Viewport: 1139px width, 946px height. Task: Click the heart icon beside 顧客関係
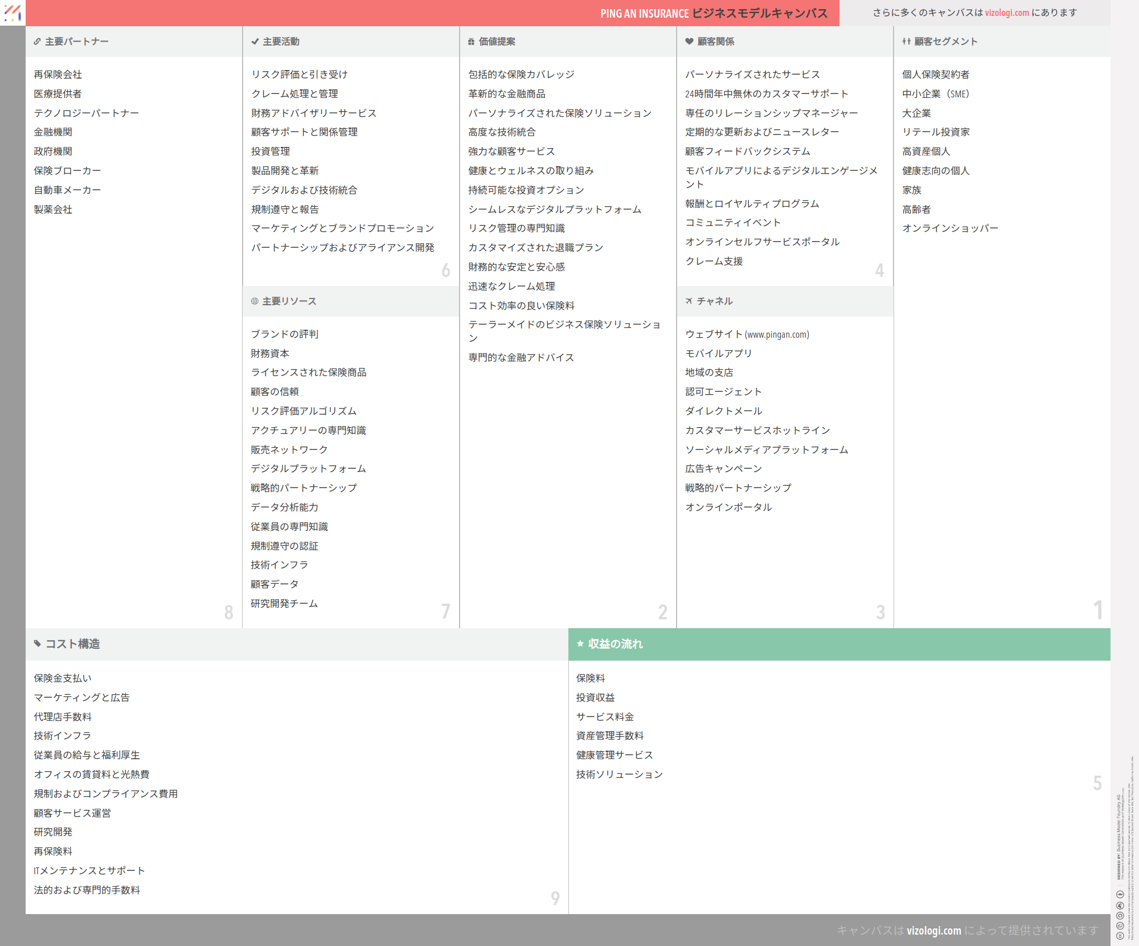pos(689,42)
